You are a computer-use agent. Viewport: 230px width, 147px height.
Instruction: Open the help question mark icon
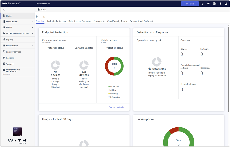(214, 4)
